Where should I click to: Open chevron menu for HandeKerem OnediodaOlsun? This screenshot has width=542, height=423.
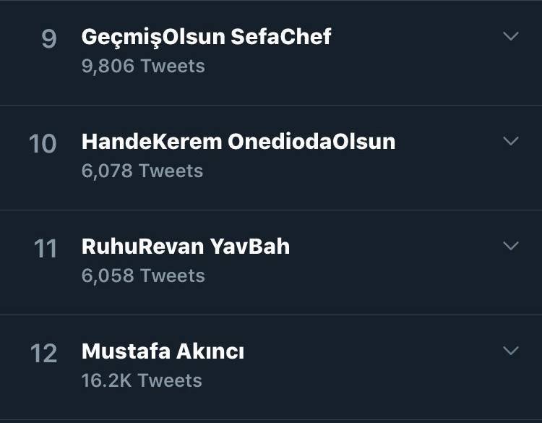[511, 141]
